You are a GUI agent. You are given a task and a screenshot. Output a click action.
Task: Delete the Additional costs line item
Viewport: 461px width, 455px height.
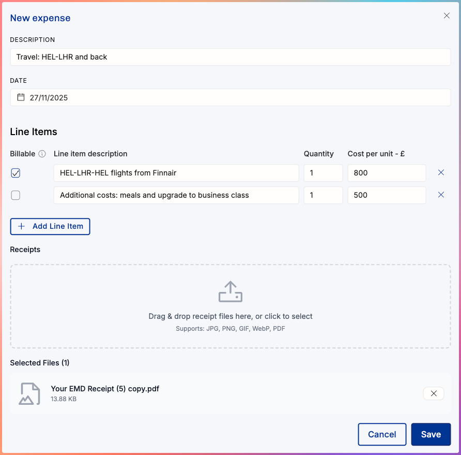click(x=441, y=195)
